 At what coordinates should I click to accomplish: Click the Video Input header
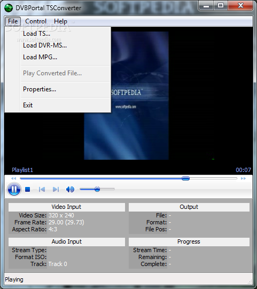(x=67, y=207)
